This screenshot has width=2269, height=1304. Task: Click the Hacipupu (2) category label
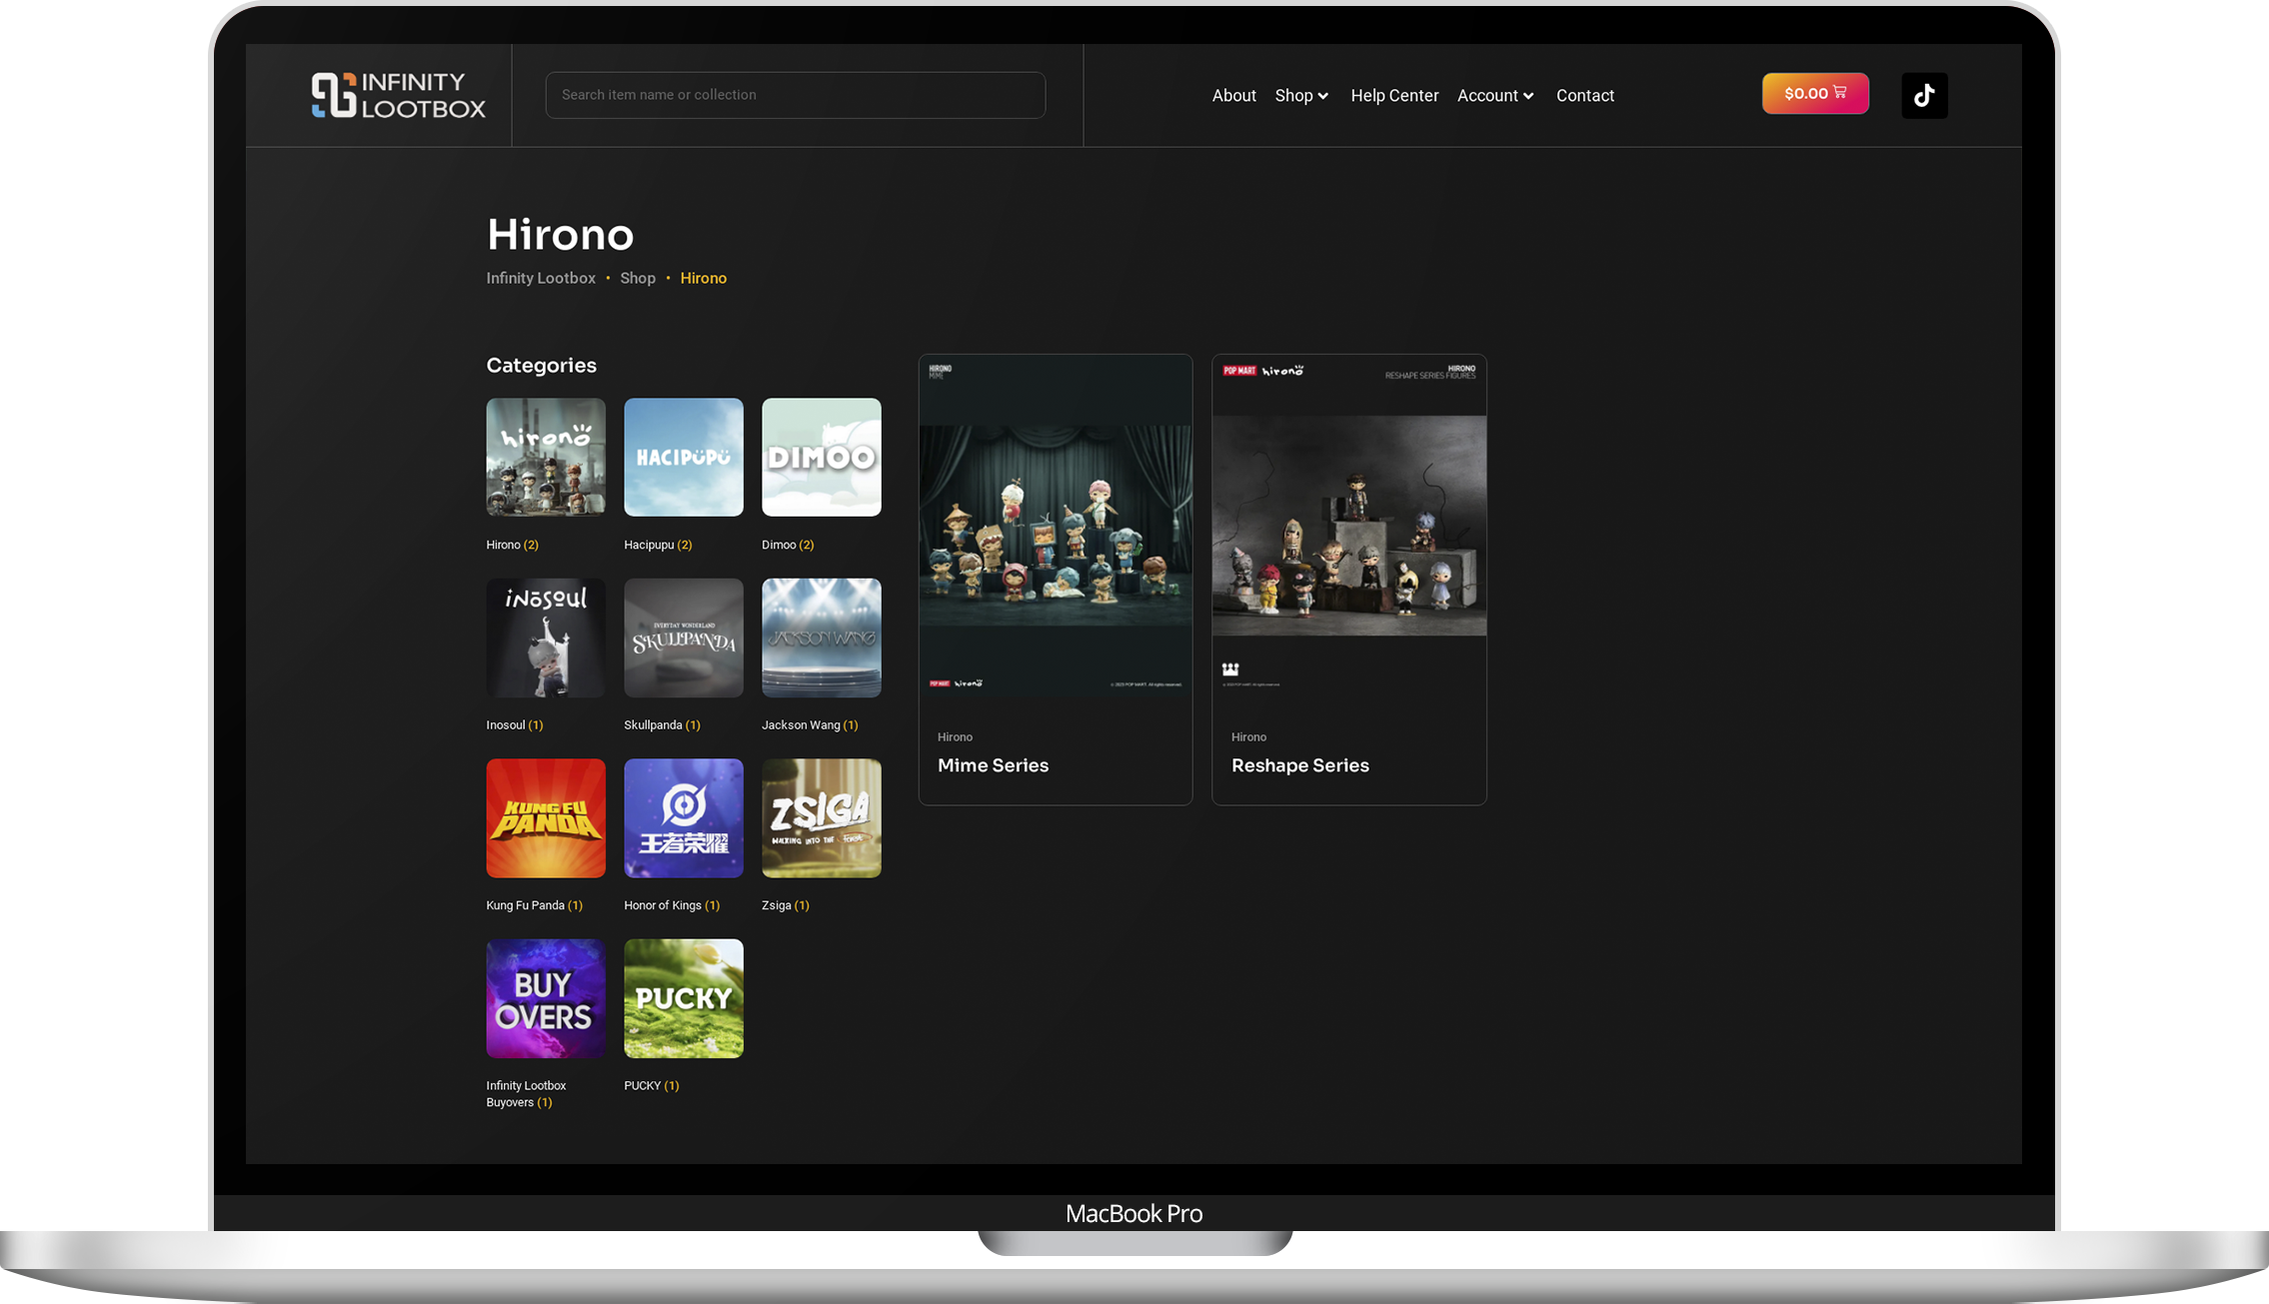(658, 545)
